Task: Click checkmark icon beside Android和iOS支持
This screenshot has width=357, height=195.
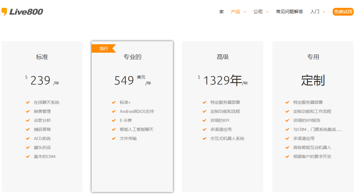Action: (114, 111)
